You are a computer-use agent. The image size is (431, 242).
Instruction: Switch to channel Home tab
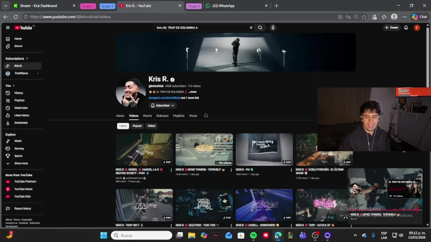(120, 116)
